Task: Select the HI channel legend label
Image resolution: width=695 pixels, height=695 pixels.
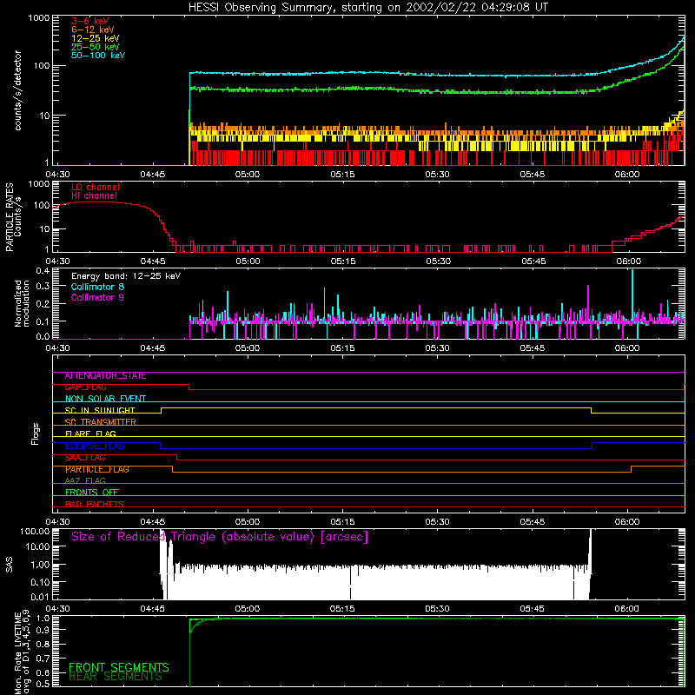Action: [x=95, y=196]
